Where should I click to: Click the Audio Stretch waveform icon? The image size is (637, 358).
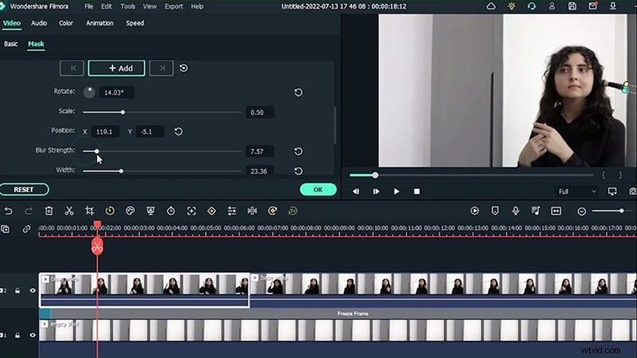[252, 211]
